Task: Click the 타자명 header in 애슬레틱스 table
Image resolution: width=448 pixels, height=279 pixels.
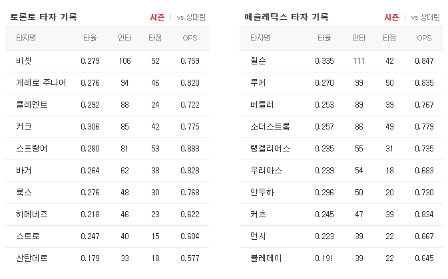Action: 260,38
